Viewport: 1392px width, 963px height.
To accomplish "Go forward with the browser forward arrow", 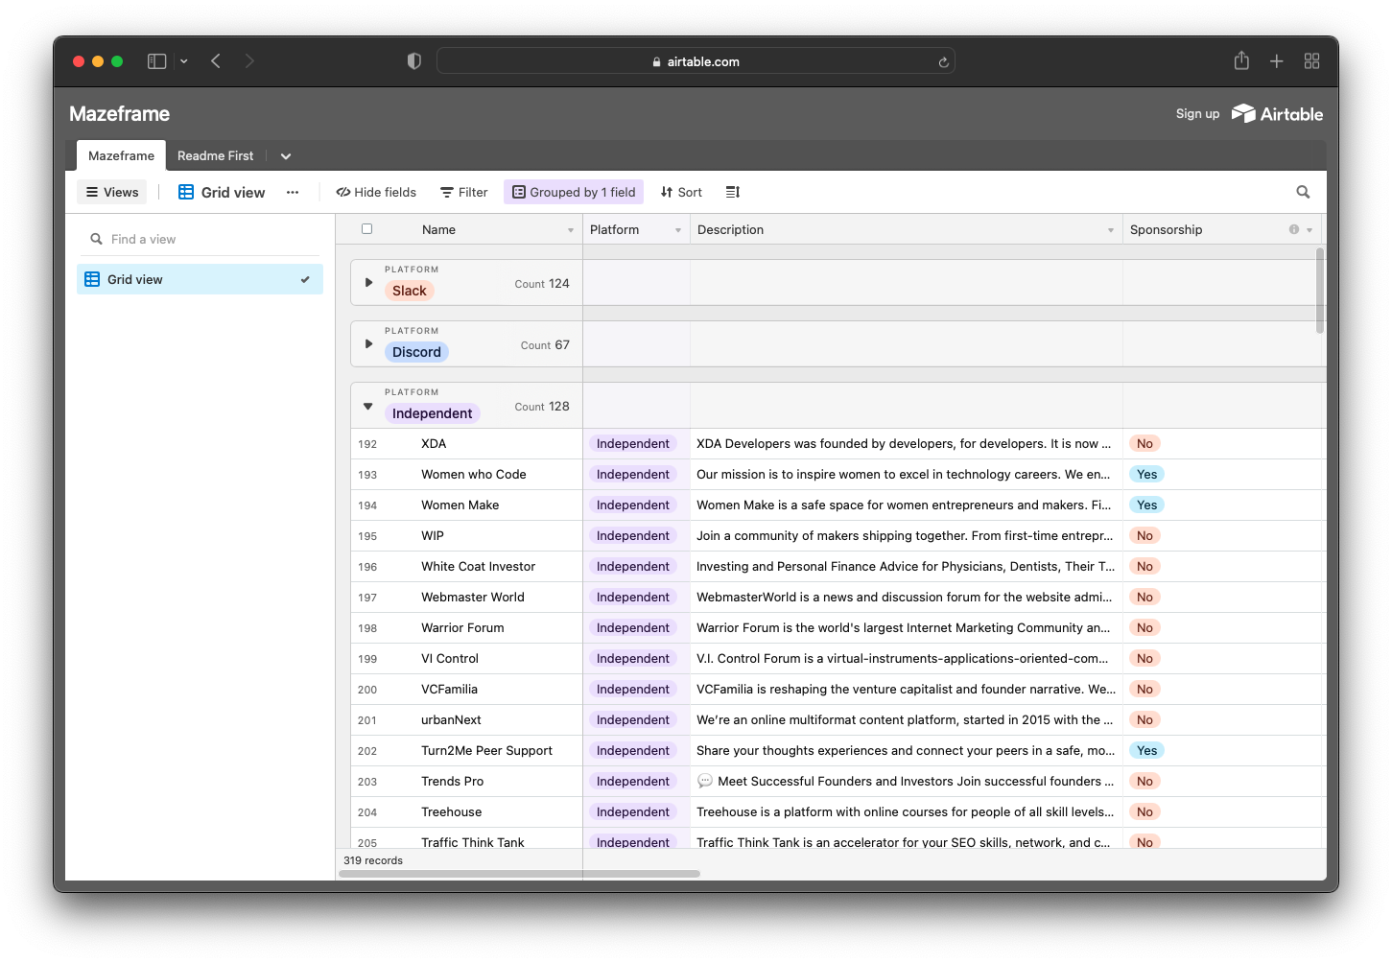I will (249, 61).
